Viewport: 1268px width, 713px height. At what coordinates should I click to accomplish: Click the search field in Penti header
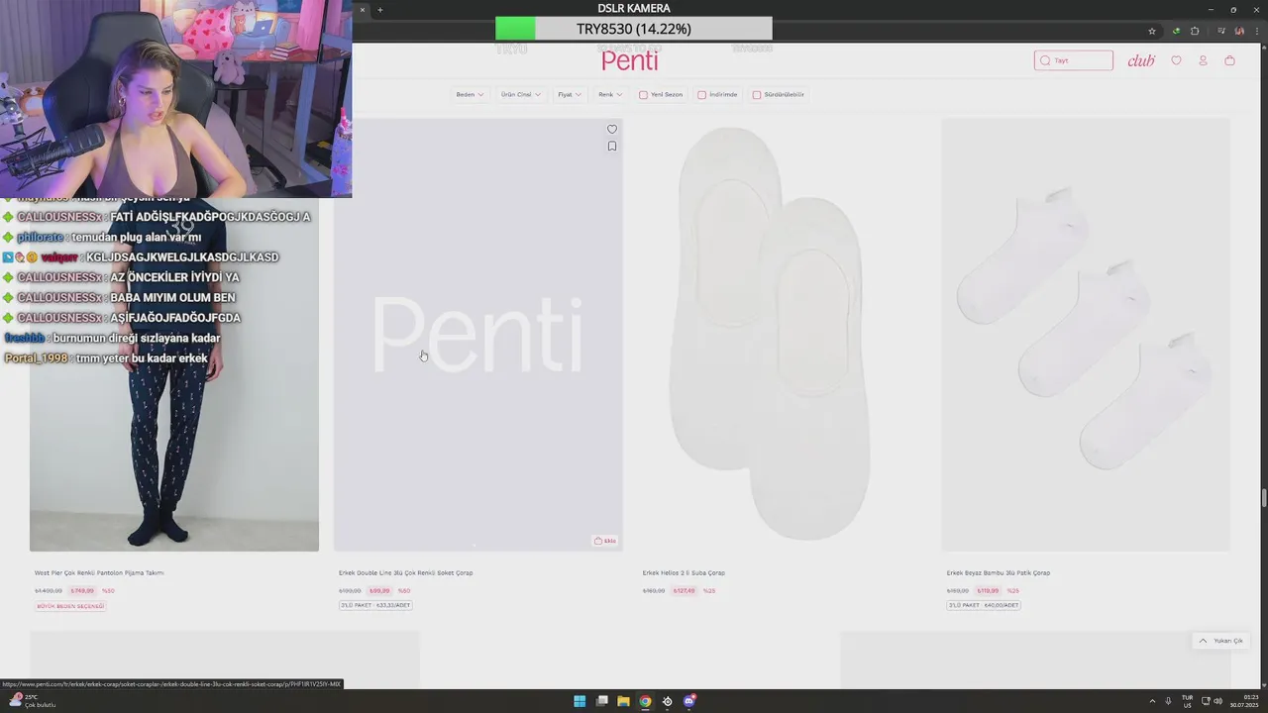(1073, 60)
